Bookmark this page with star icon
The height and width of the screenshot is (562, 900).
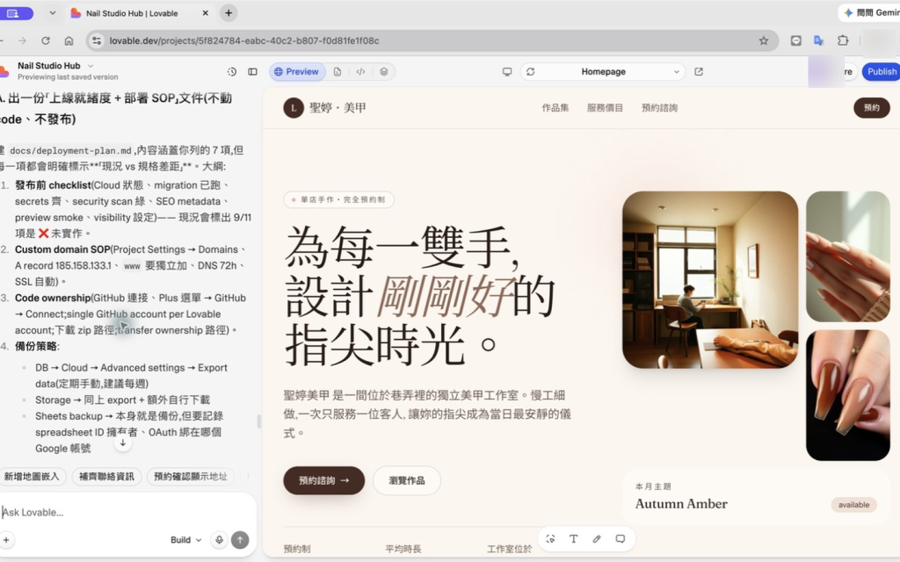(x=764, y=40)
